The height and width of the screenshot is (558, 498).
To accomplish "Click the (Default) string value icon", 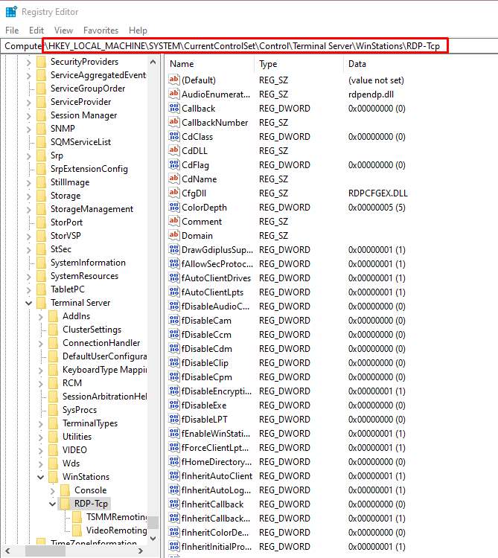I will (x=175, y=80).
